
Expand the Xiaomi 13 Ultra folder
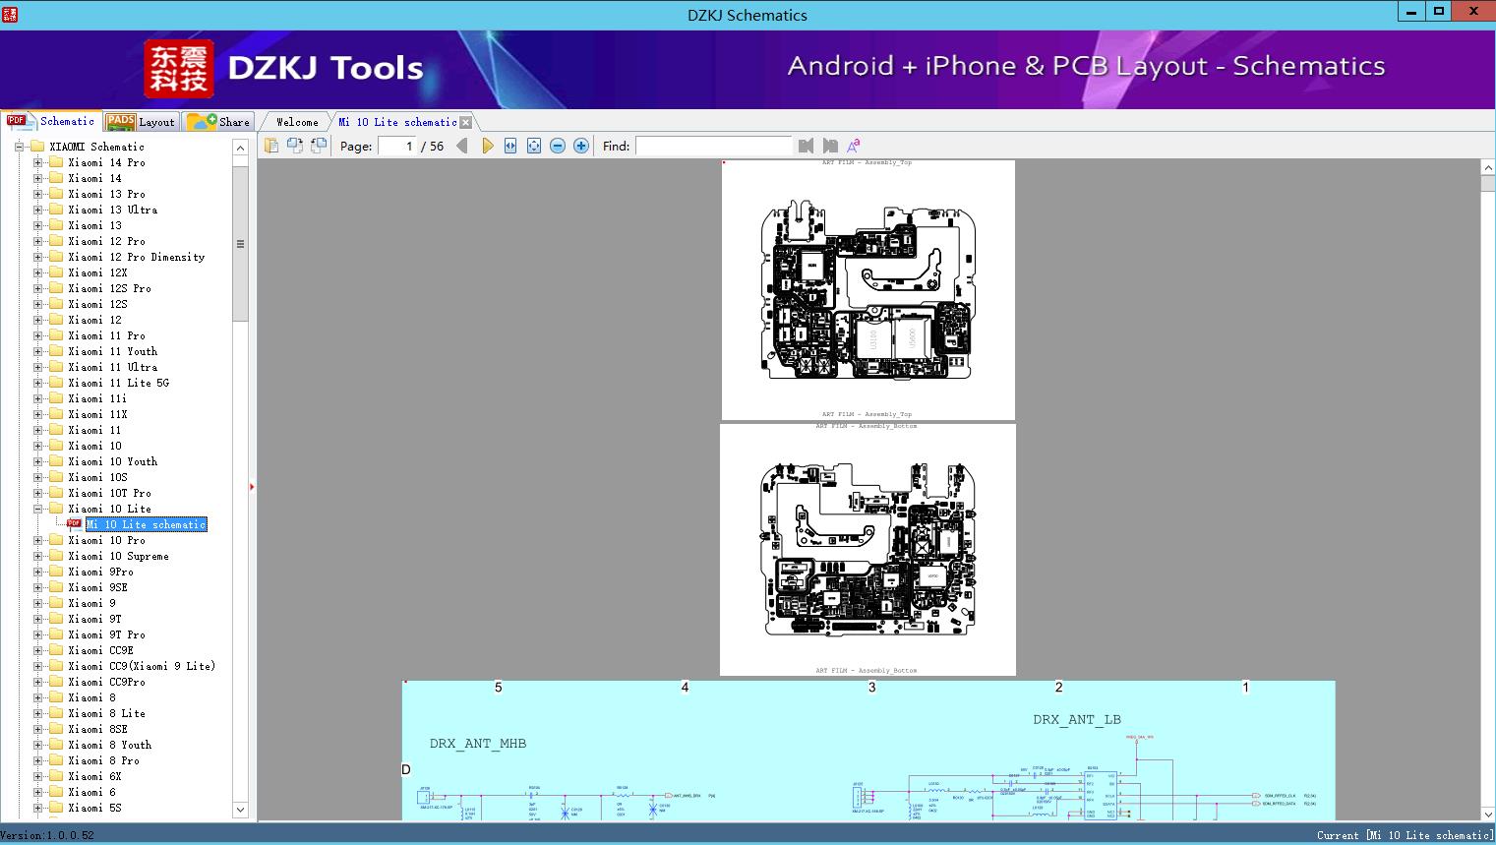click(37, 210)
